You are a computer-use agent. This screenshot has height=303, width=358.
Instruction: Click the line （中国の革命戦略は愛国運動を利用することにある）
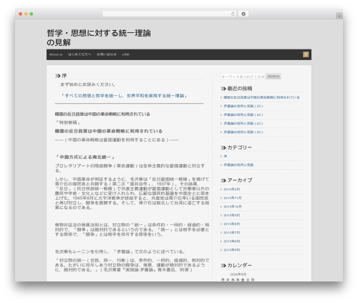coord(117,140)
